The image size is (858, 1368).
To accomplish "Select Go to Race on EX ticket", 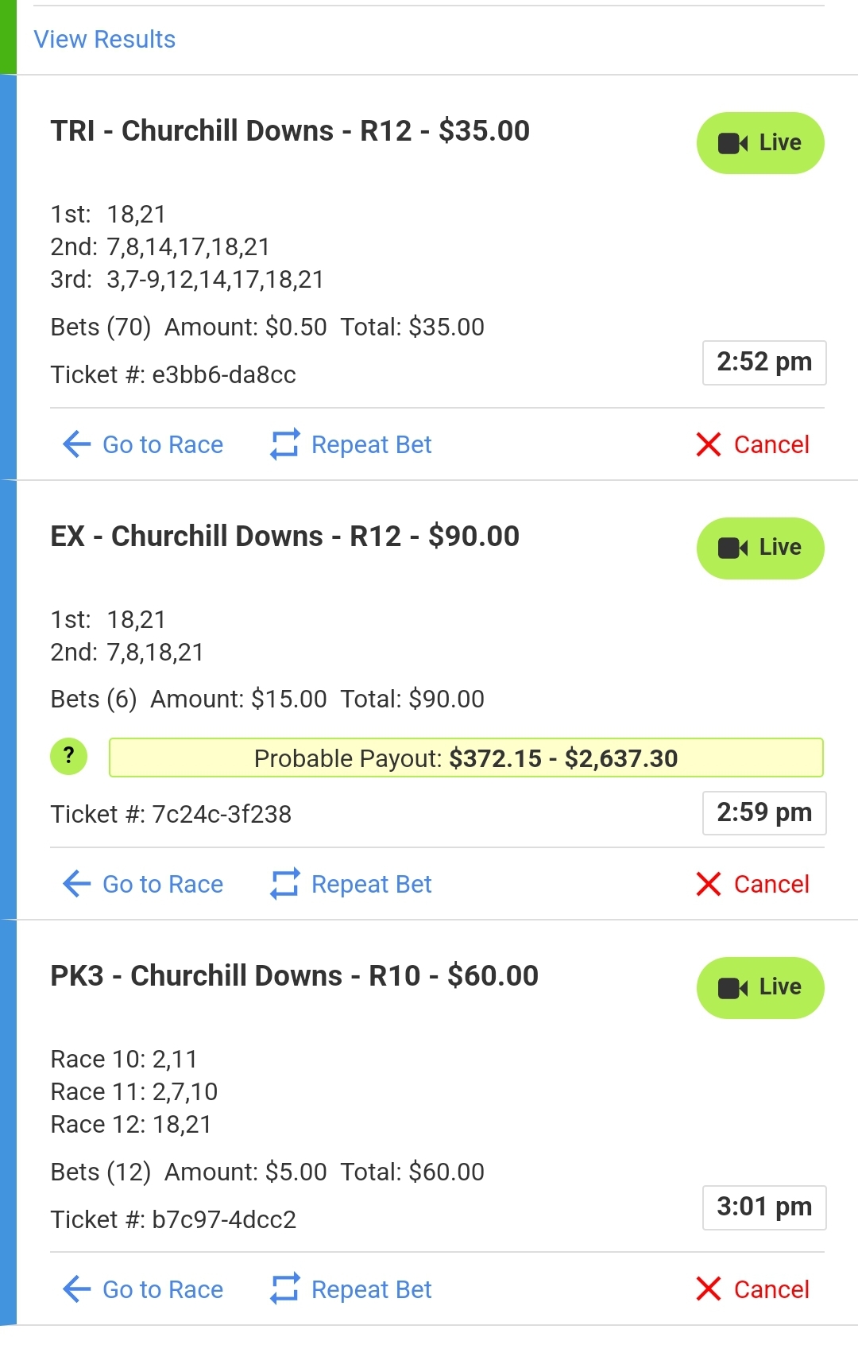I will click(163, 884).
